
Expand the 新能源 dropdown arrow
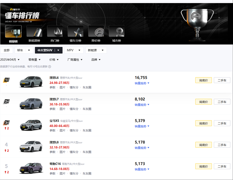tap(103, 50)
